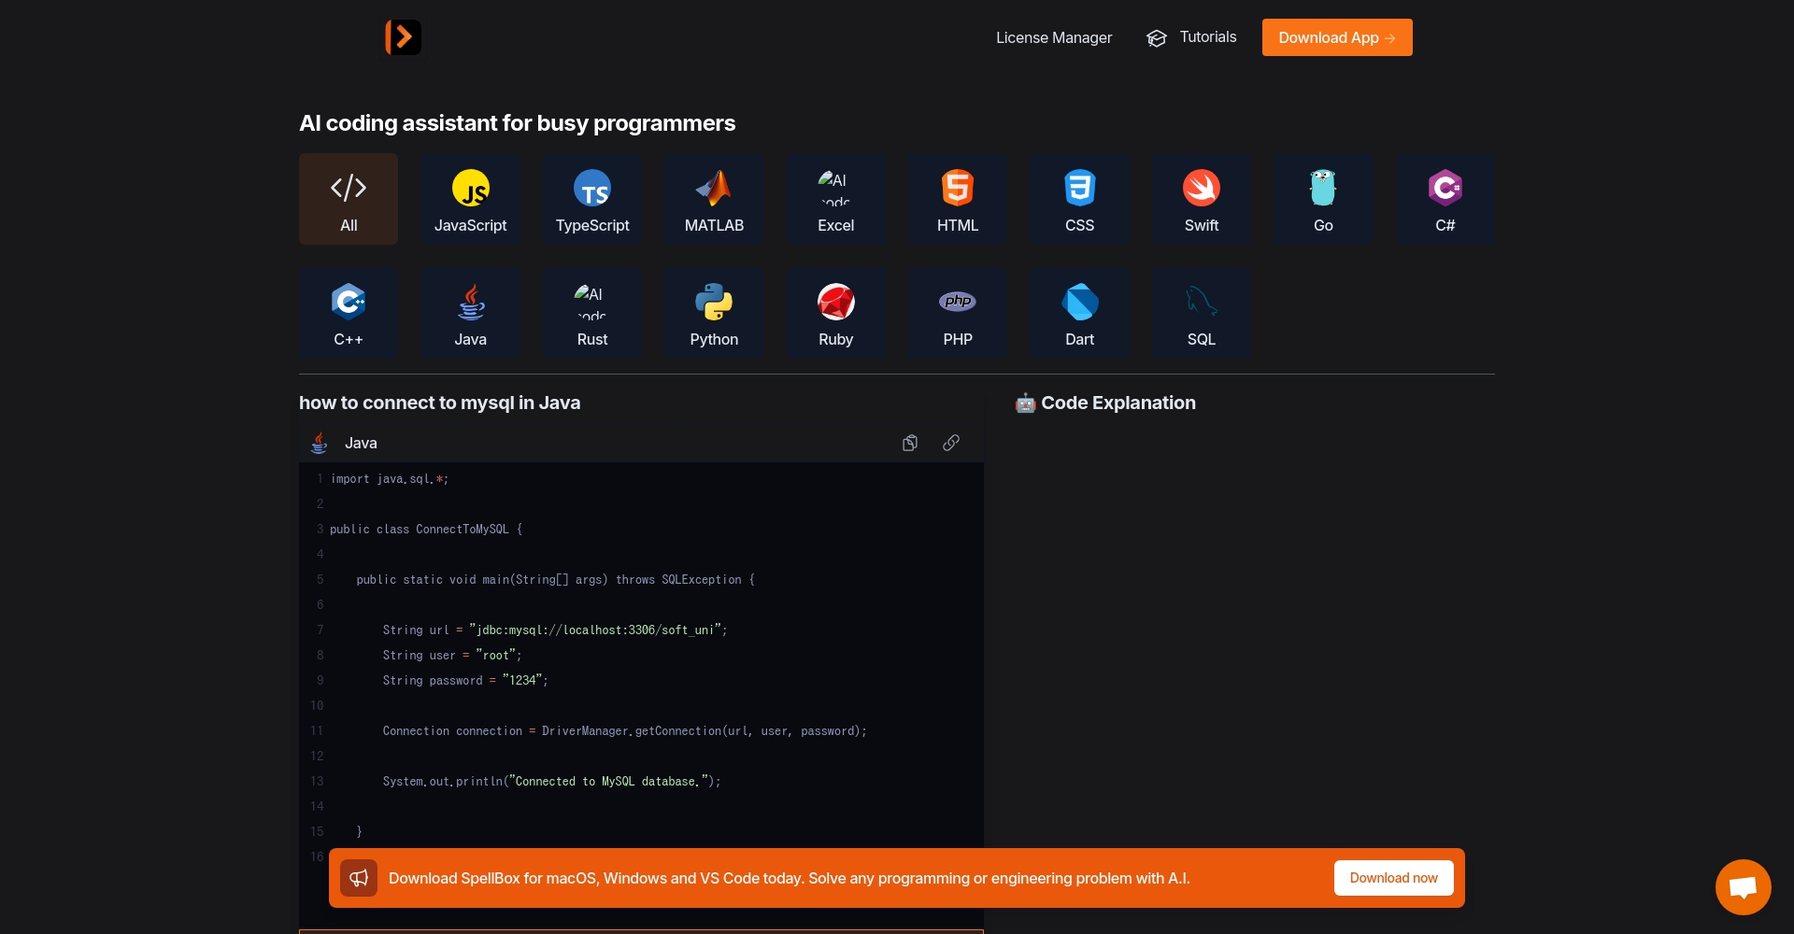Select the Dart language tile
1794x934 pixels.
pyautogui.click(x=1079, y=314)
